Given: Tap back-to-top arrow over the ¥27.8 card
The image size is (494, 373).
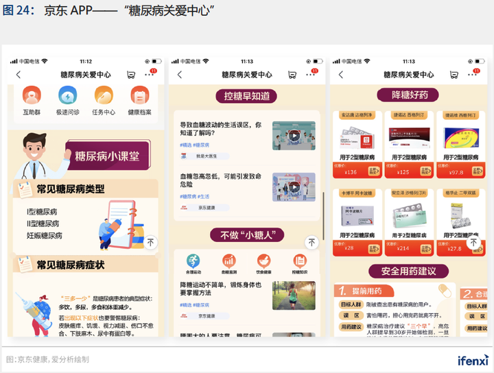Looking at the screenshot, I should [473, 242].
